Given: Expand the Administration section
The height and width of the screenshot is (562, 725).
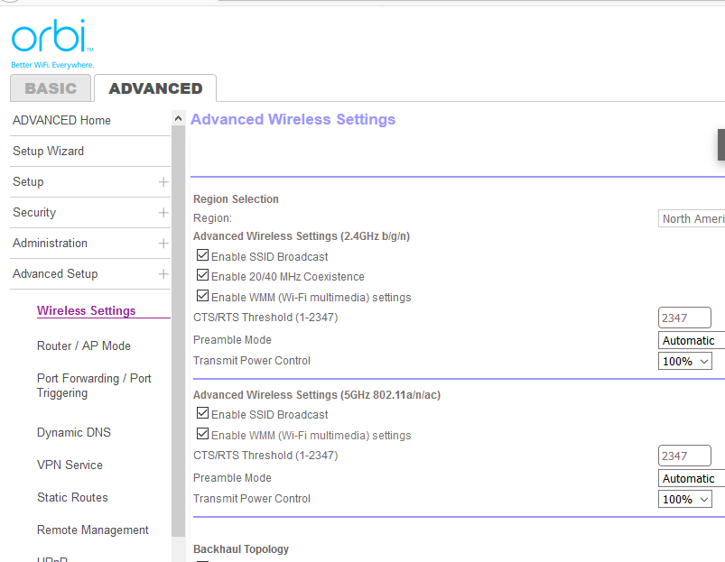Looking at the screenshot, I should coord(163,243).
